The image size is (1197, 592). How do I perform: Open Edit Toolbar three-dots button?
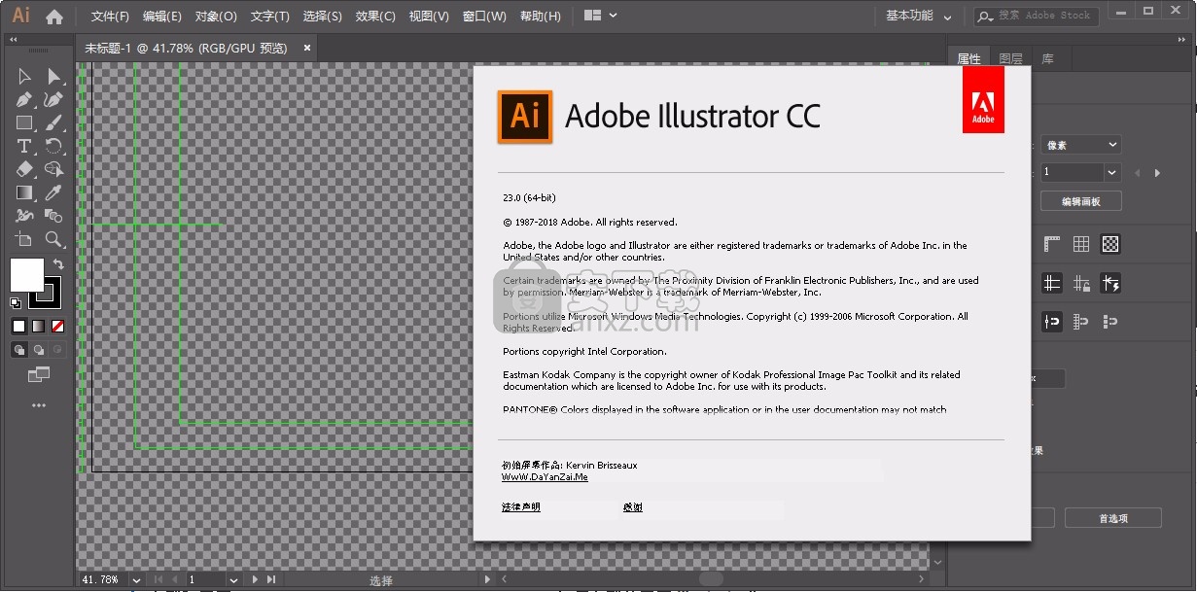click(x=39, y=405)
